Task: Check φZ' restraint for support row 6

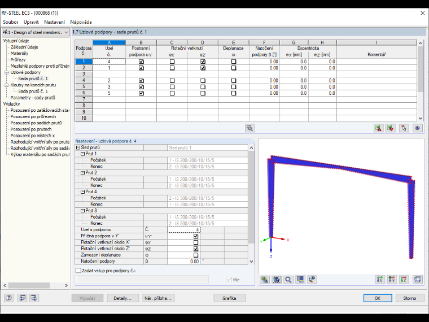Action: pyautogui.click(x=203, y=93)
